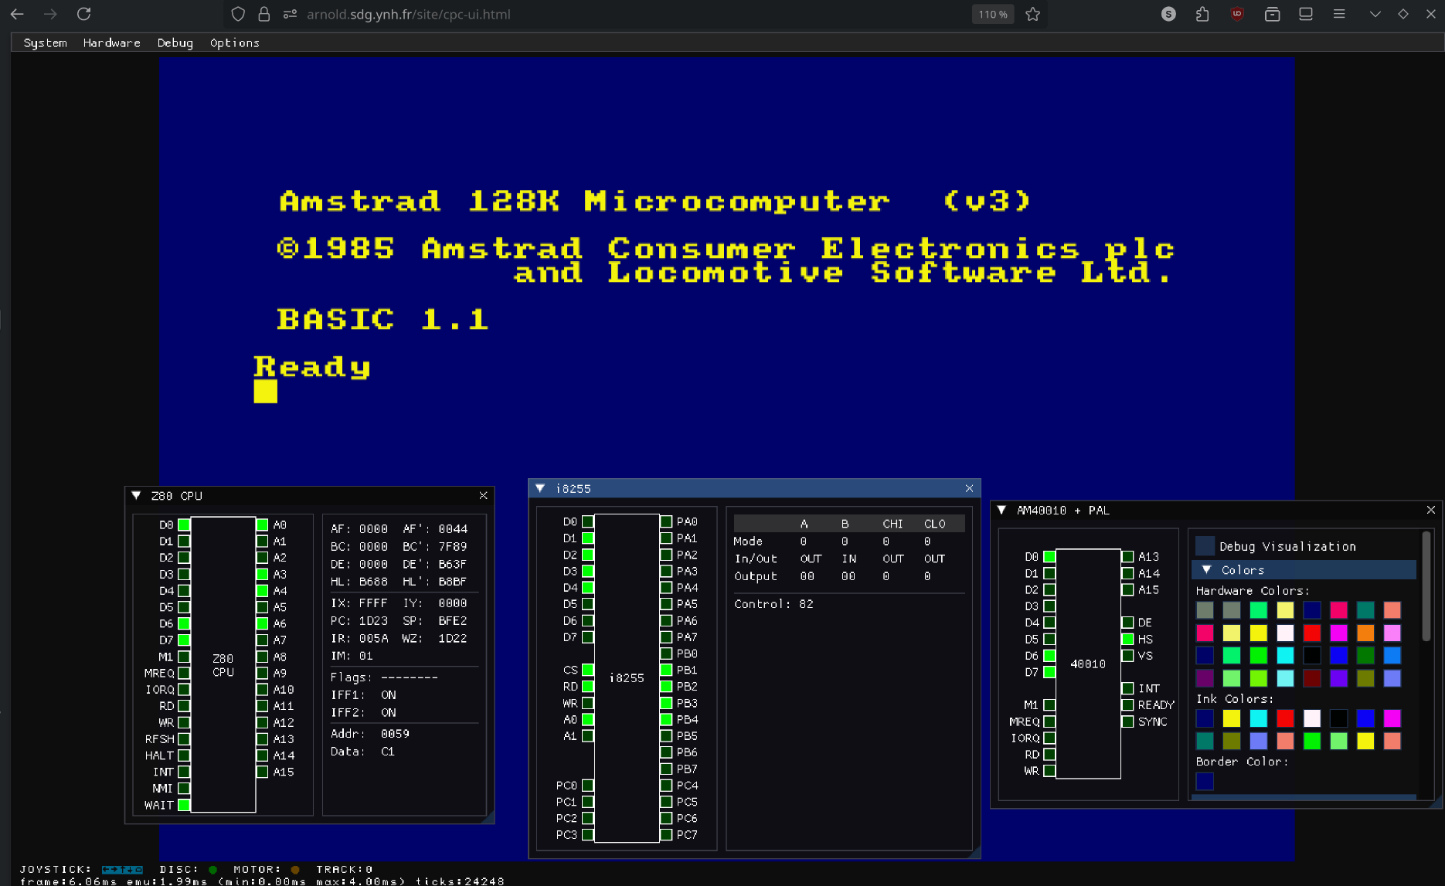Bookmark this page with the star icon
The image size is (1445, 886).
[x=1032, y=14]
